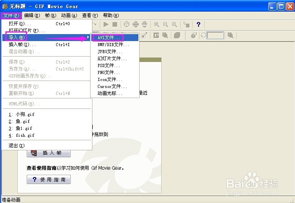Viewport: 295px width, 203px height.
Task: Close the GIF Movie Gear window
Action: (290, 7)
